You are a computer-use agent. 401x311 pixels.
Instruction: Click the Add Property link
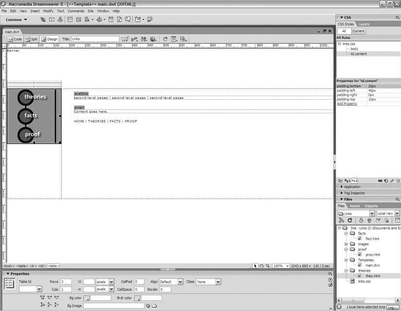click(347, 103)
